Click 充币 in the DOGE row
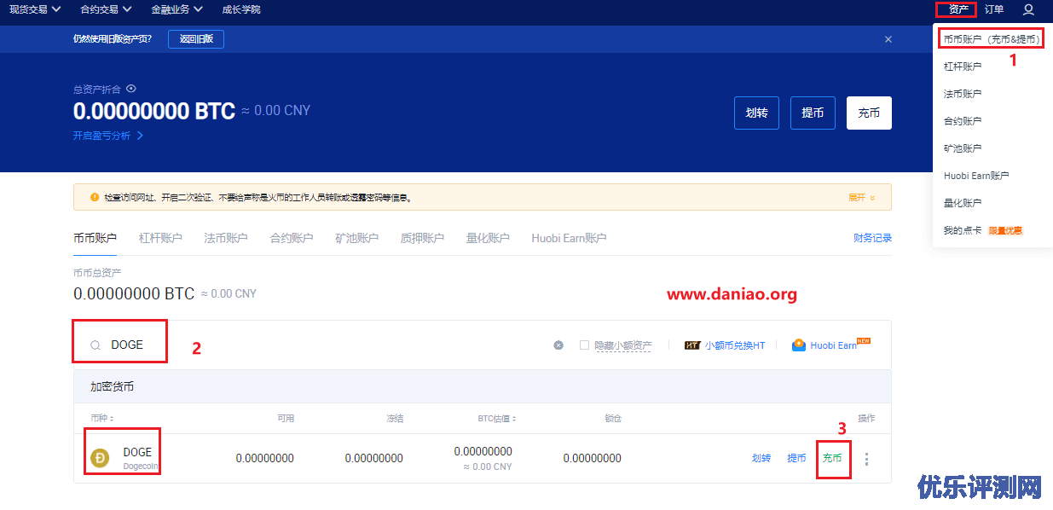The height and width of the screenshot is (510, 1053). coord(832,458)
